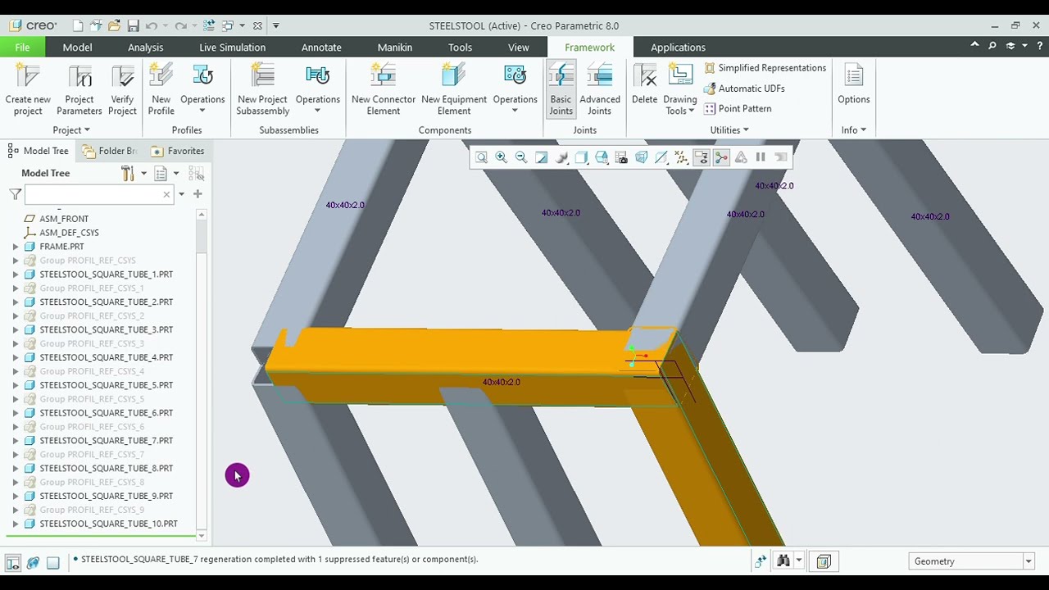The height and width of the screenshot is (590, 1049).
Task: Open Framework Options
Action: (x=853, y=85)
